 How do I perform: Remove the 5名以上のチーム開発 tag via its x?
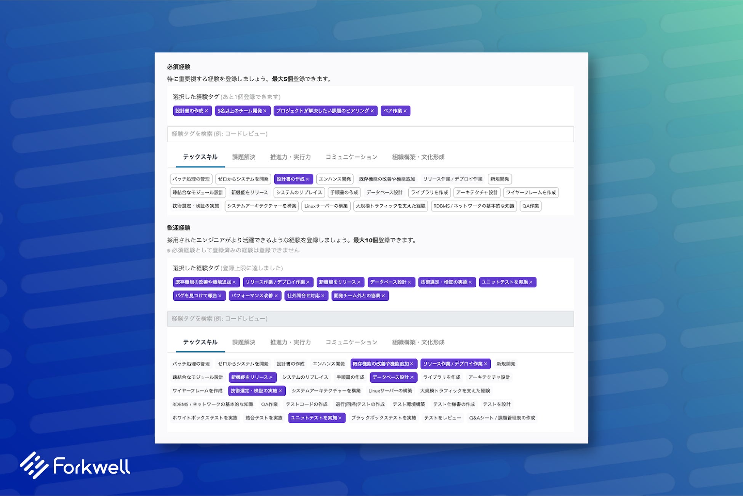coord(265,111)
